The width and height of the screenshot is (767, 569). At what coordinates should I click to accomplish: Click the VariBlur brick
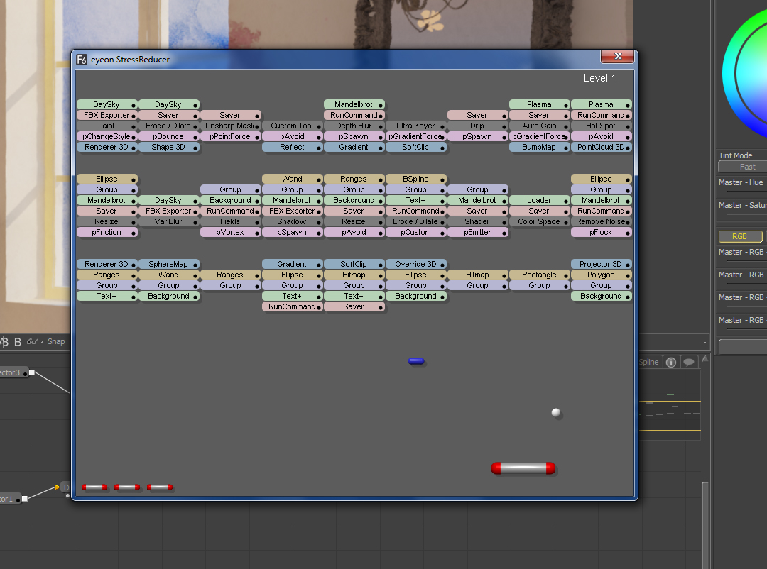[169, 222]
